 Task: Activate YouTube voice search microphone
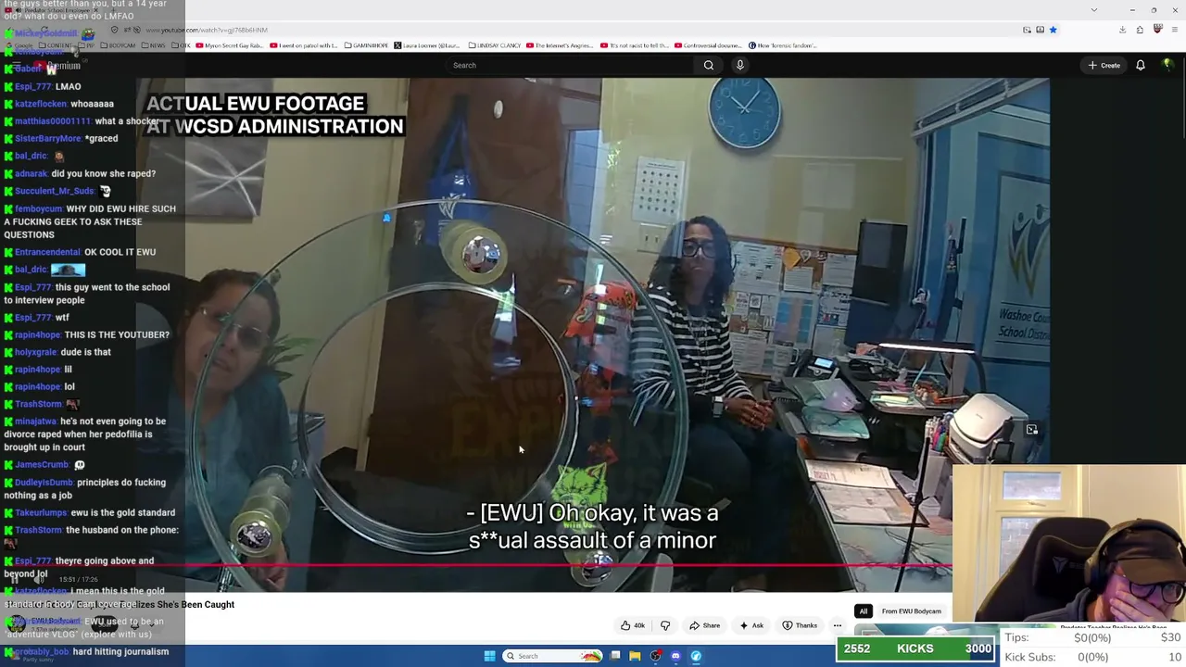point(739,65)
